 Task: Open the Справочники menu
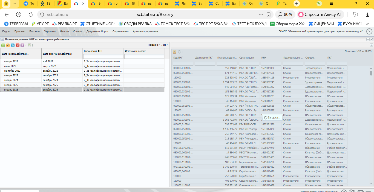120,31
